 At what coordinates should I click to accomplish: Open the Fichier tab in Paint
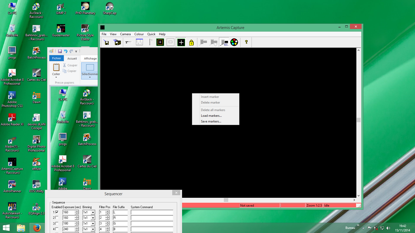pos(57,58)
